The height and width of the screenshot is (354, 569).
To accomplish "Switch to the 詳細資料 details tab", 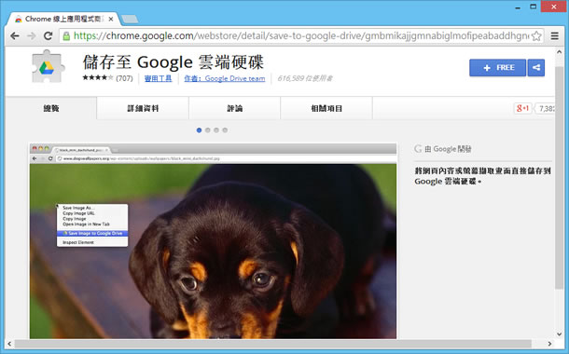I will tap(143, 108).
